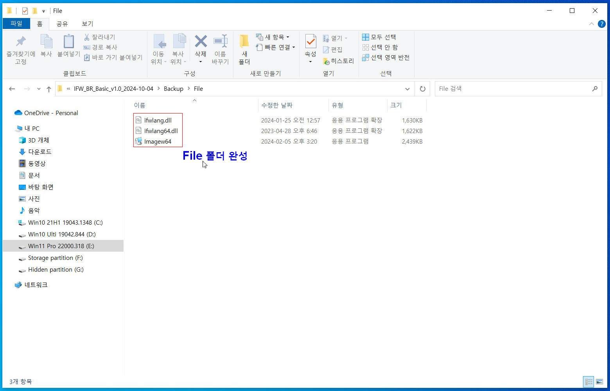Select 내 PC in navigation pane
610x391 pixels.
[32, 128]
